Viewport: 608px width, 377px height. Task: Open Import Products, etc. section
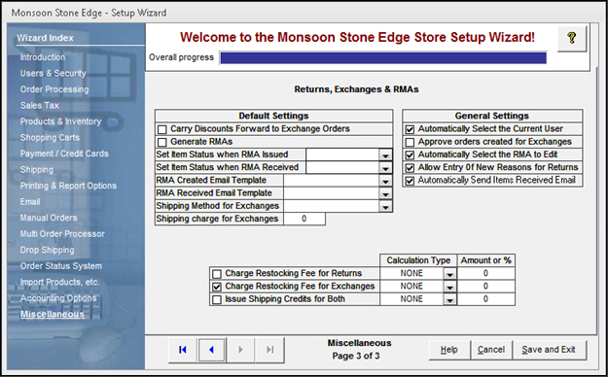pyautogui.click(x=59, y=282)
